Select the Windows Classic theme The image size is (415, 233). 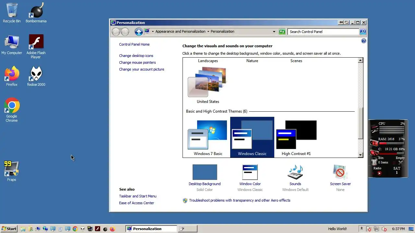click(252, 138)
